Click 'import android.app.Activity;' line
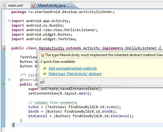 (41, 21)
